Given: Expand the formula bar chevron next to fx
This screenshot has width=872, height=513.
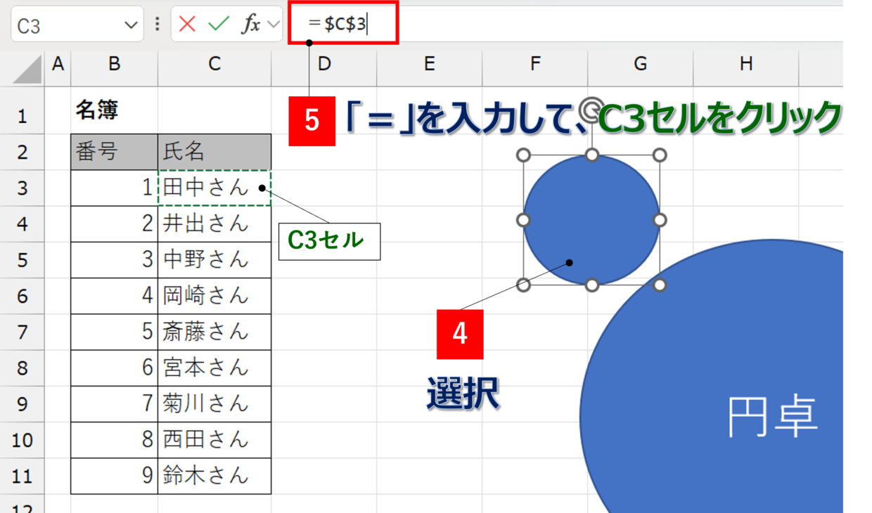Looking at the screenshot, I should click(274, 25).
